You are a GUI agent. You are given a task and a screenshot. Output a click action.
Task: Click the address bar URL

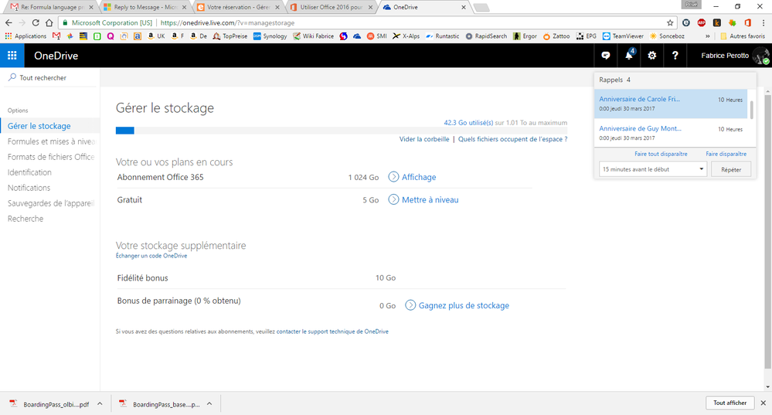point(227,22)
